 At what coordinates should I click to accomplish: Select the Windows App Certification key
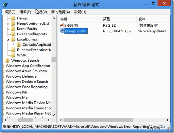pos(28,66)
